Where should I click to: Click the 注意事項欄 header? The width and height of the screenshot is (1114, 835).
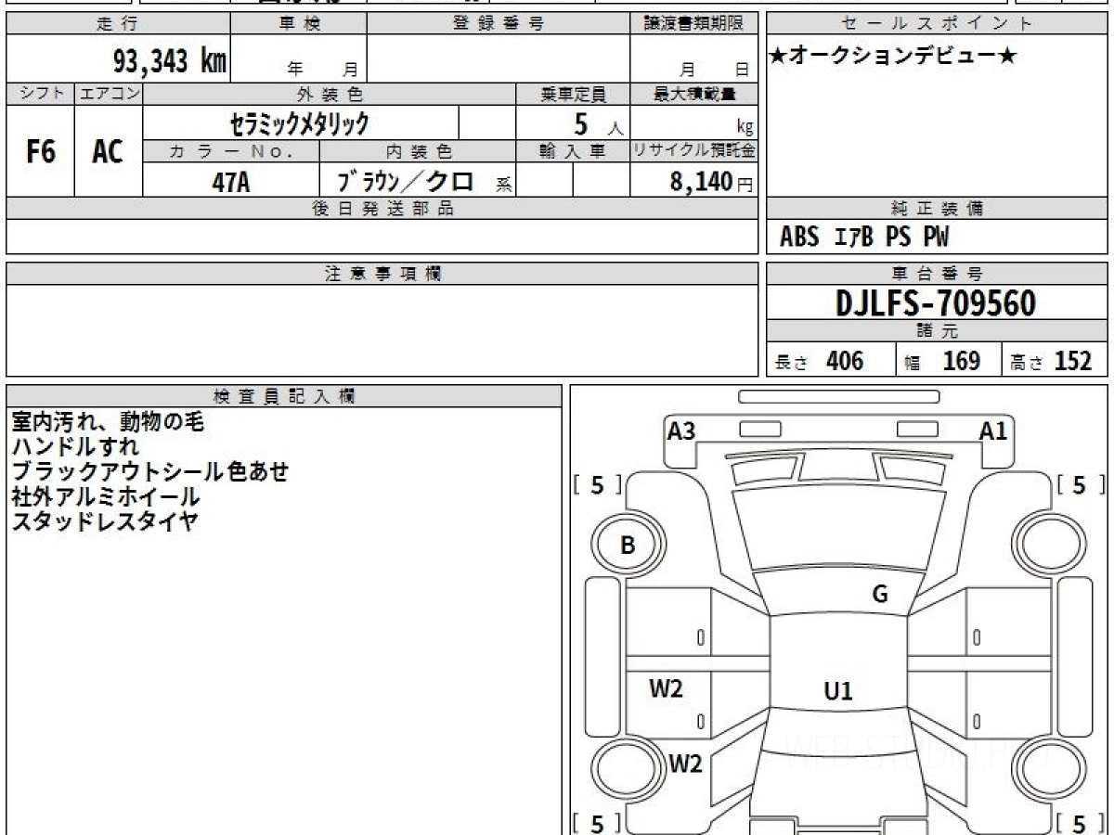(382, 274)
